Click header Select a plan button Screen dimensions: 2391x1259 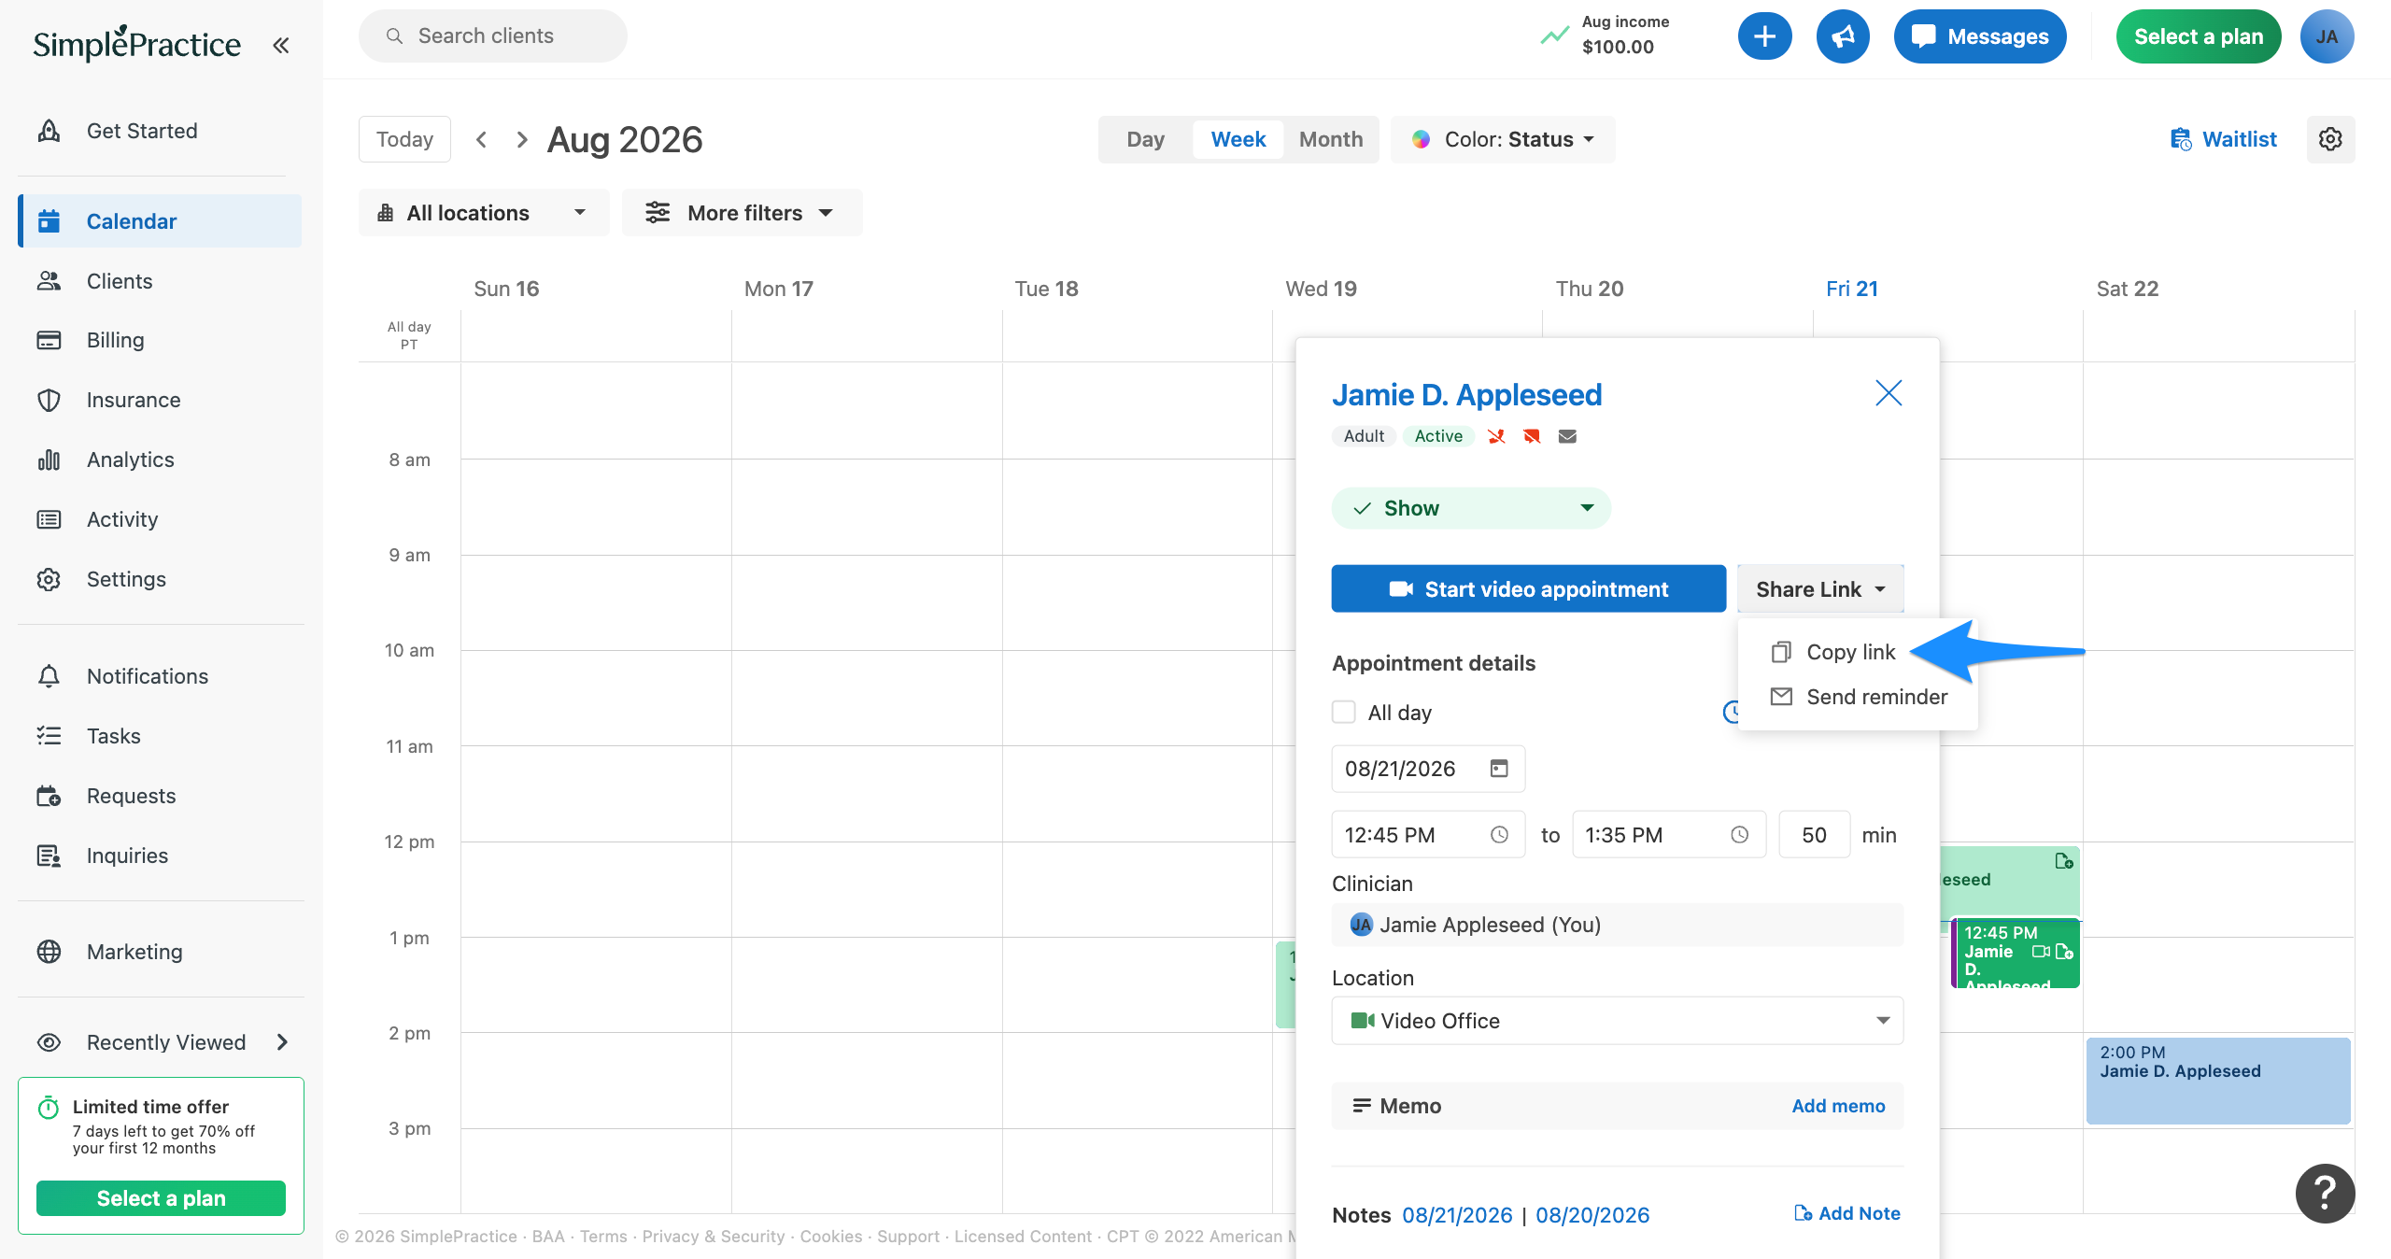pyautogui.click(x=2198, y=36)
